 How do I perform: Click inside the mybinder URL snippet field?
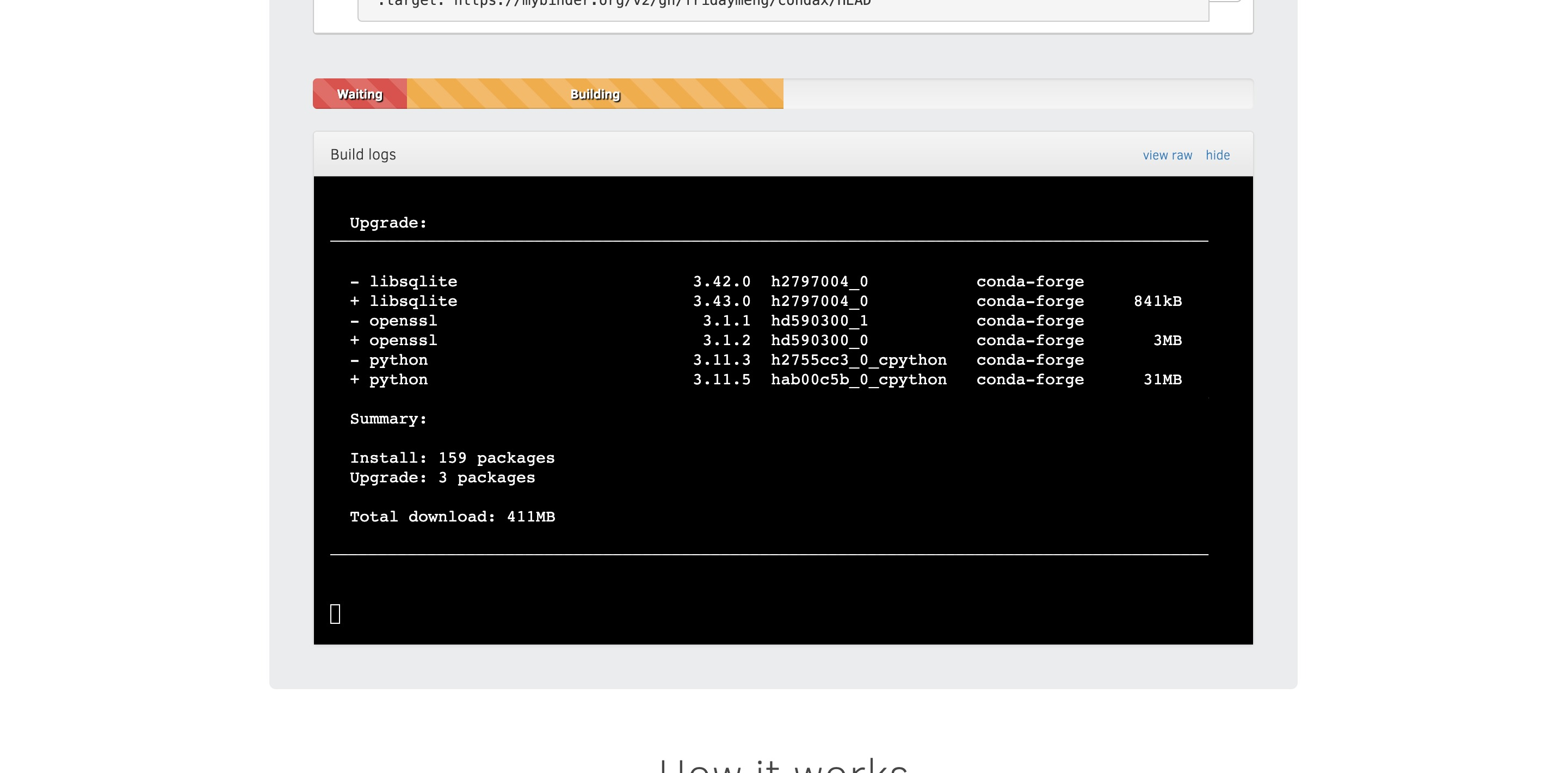pyautogui.click(x=779, y=6)
